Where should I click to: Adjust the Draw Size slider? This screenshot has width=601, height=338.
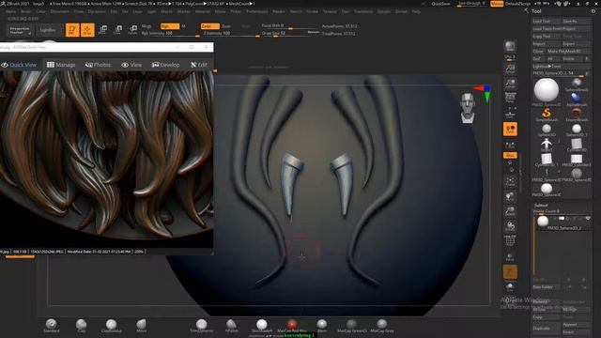pos(290,34)
